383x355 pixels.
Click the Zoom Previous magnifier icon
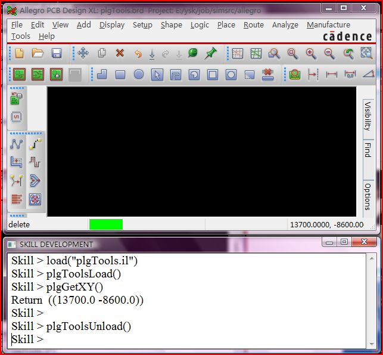[348, 53]
